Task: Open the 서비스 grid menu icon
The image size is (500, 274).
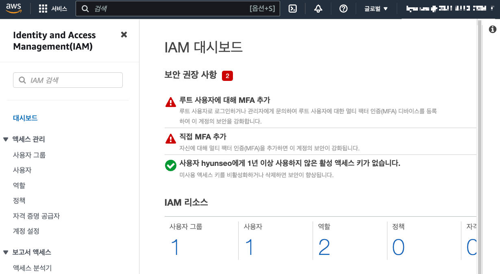Action: click(x=43, y=9)
